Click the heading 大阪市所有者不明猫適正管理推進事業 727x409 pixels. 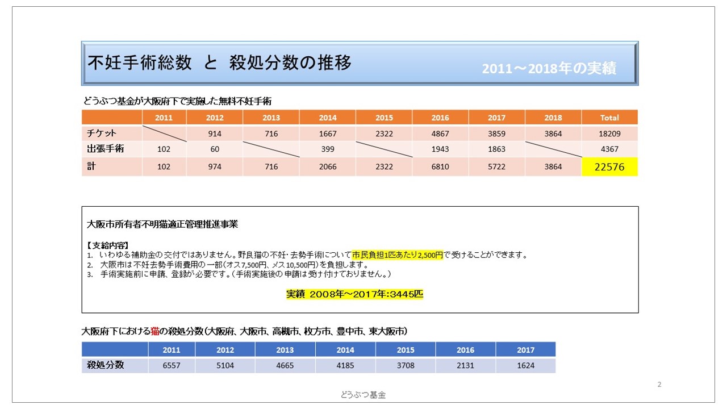(162, 224)
